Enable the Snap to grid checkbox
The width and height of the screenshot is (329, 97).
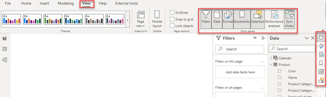172,19
